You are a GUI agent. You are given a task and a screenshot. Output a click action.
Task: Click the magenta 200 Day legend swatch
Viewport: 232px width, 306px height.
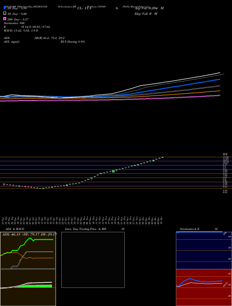point(5,19)
